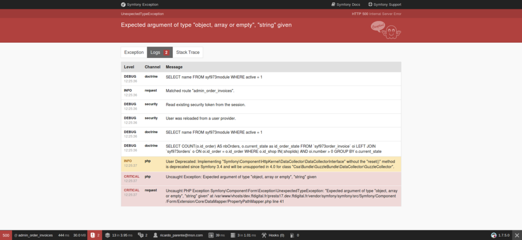Image resolution: width=522 pixels, height=240 pixels.
Task: Click the Symfony ghost exception illustration
Action: [x=386, y=30]
